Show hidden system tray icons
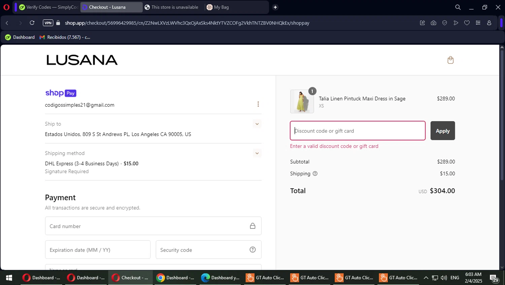Viewport: 505px width, 285px height. (x=426, y=278)
